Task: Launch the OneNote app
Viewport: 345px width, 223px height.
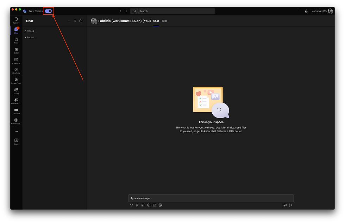Action: coord(16,71)
